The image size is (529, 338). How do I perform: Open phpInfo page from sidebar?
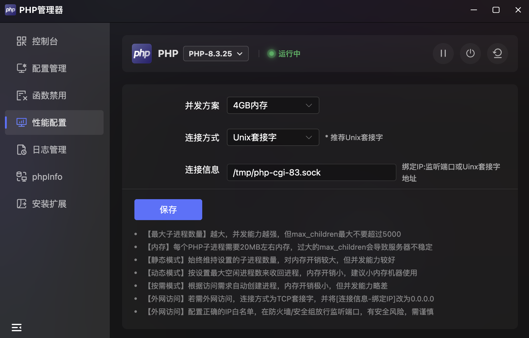[x=54, y=177]
